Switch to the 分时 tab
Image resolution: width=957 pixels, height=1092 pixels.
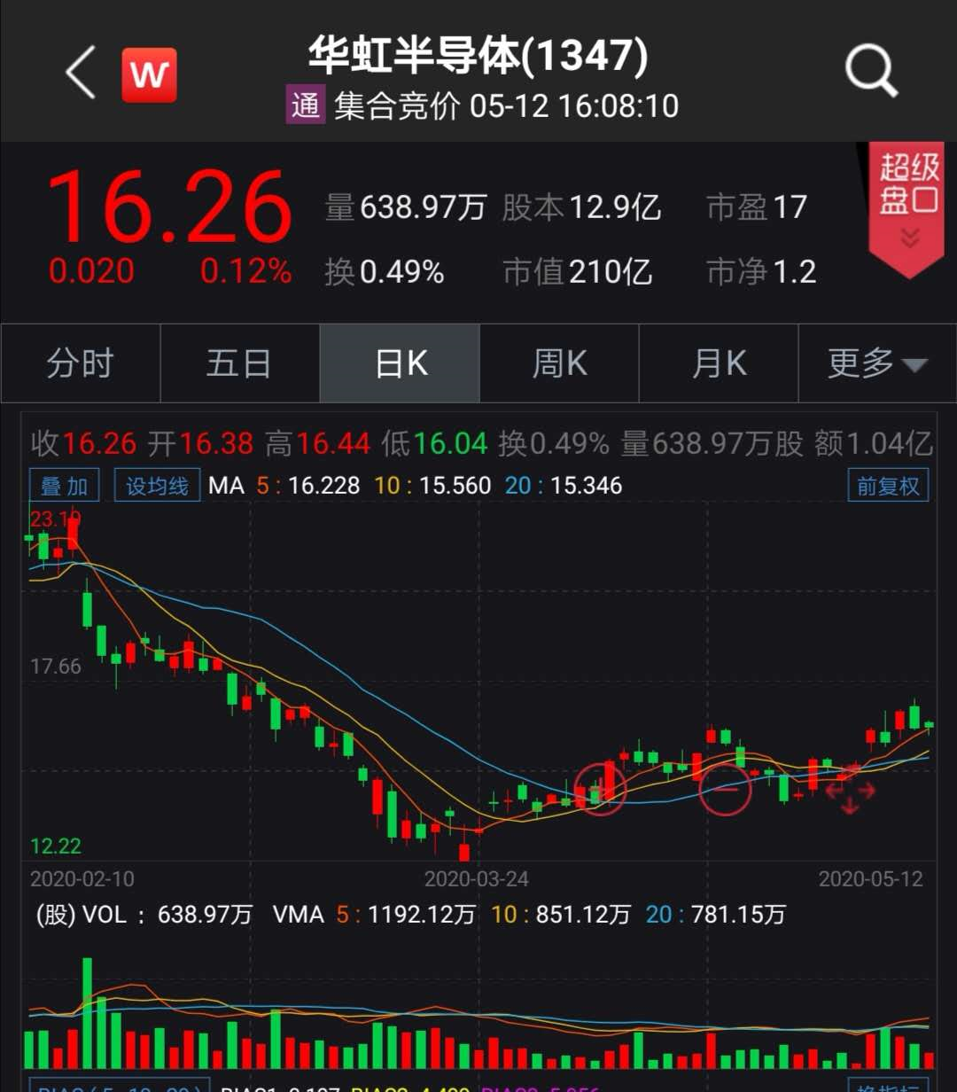coord(80,363)
